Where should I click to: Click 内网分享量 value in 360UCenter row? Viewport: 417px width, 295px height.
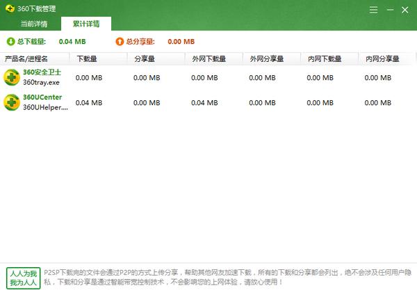[378, 103]
